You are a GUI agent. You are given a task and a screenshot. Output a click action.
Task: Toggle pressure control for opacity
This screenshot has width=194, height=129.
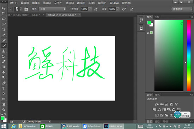coord(96,9)
